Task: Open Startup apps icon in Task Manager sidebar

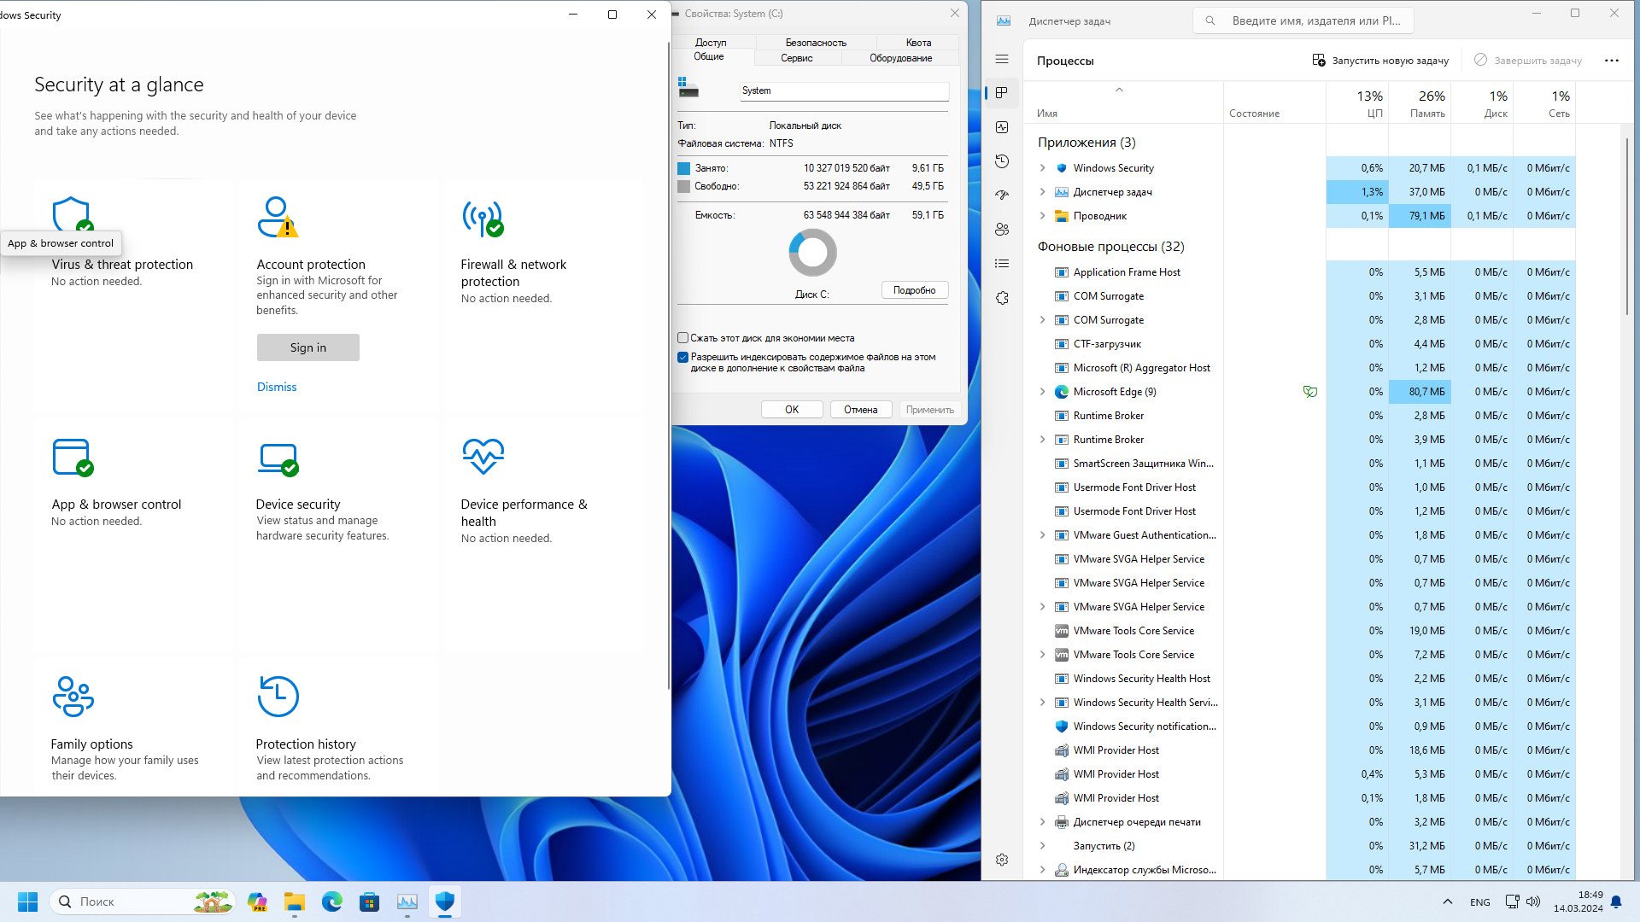Action: 1002,195
